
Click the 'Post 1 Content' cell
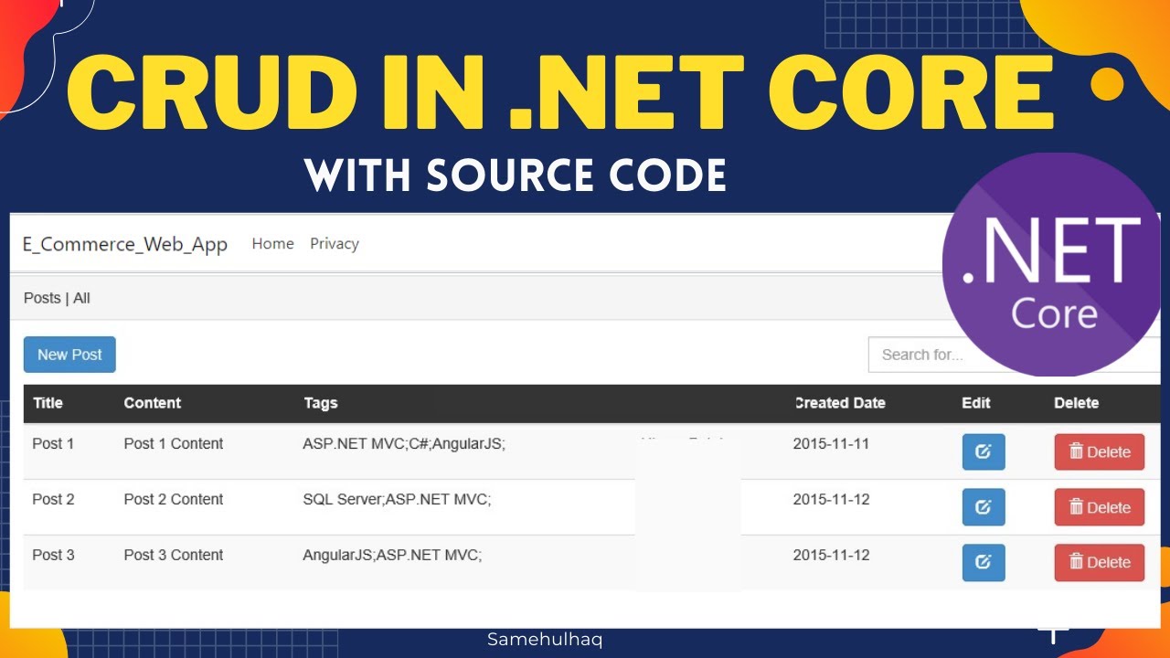tap(174, 444)
